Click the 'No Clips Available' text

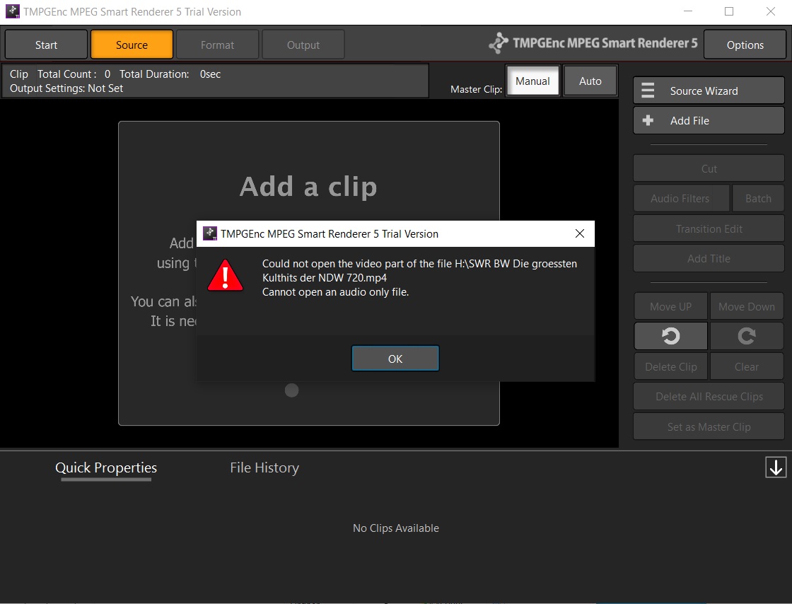(395, 528)
